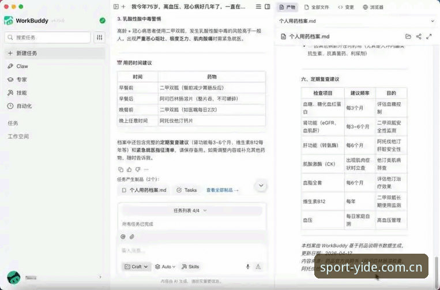Copy the response with the copy icon
The width and height of the screenshot is (440, 290).
pos(121,170)
